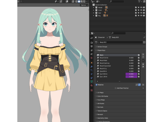Toggle X-ray view in viewport header

(73, 1)
